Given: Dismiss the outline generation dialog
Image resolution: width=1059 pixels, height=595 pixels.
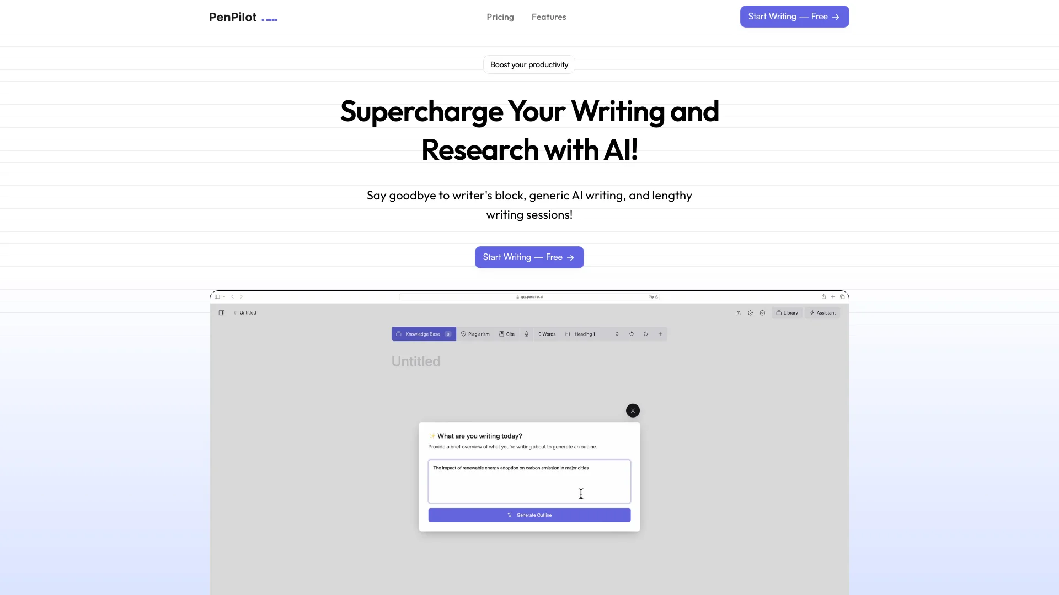Looking at the screenshot, I should 633,410.
